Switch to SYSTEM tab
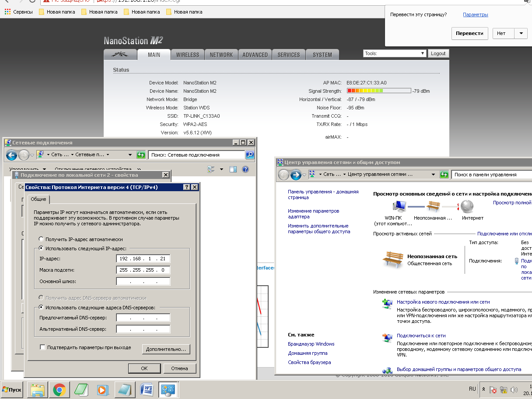The width and height of the screenshot is (532, 399). (322, 55)
